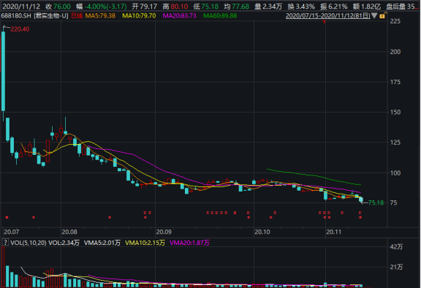421x288 pixels.
Task: Click the opening price 开 79.17
Action: pos(145,7)
